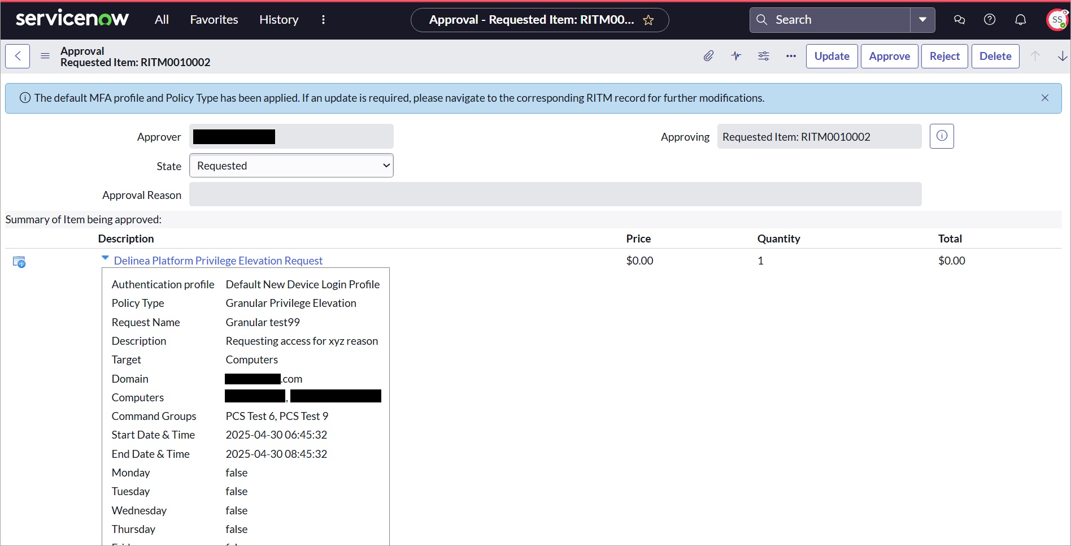Open the State dropdown
The height and width of the screenshot is (546, 1071).
click(291, 166)
